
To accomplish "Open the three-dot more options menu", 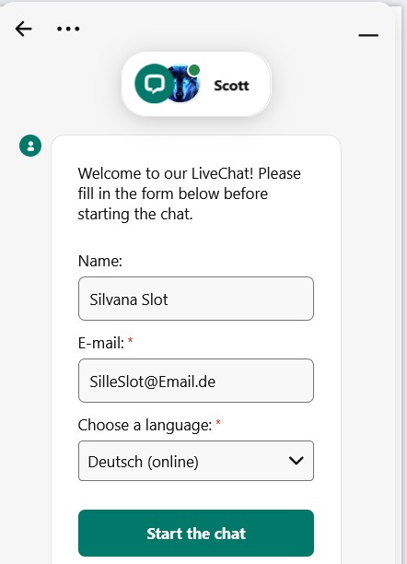I will click(x=68, y=29).
